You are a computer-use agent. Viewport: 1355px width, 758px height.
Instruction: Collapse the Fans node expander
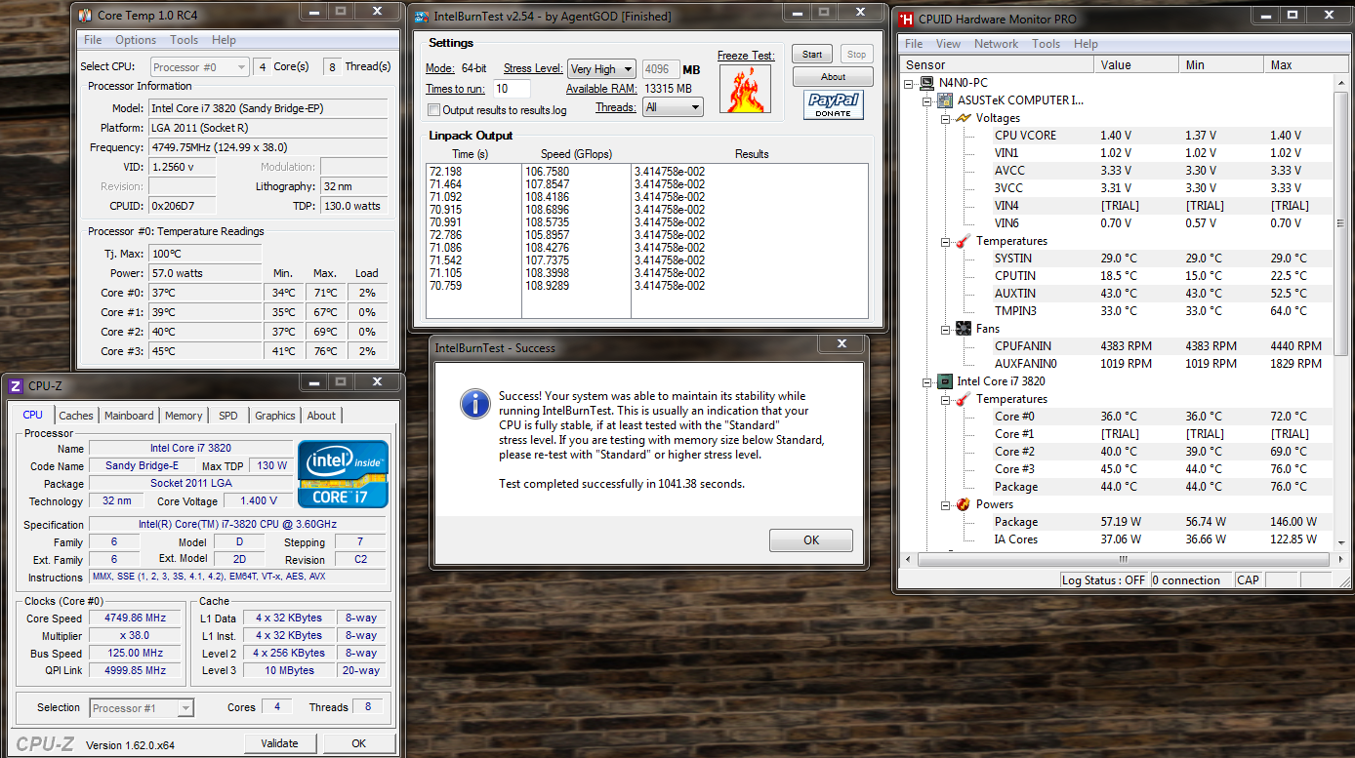coord(945,329)
